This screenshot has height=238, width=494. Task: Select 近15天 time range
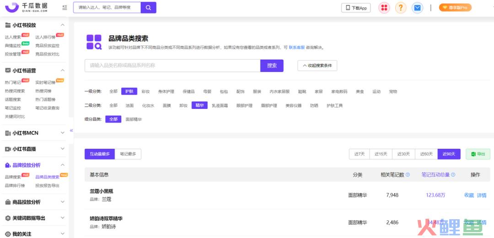(381, 154)
